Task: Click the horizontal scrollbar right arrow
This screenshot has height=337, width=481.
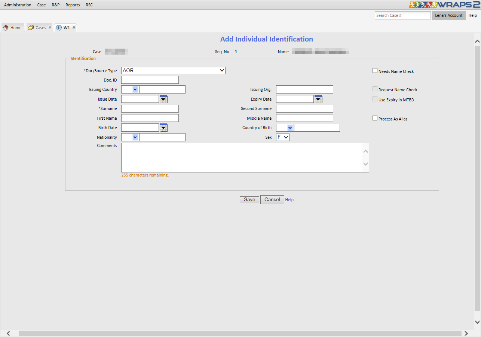Action: pos(466,333)
